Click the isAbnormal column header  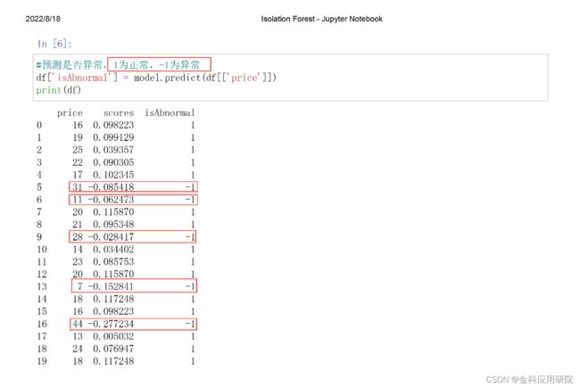[170, 112]
